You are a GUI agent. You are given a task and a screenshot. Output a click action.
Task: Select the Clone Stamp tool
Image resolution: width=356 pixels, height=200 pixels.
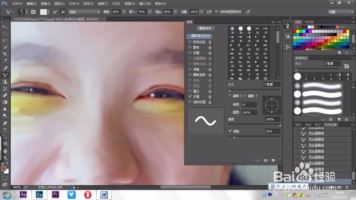click(x=5, y=82)
